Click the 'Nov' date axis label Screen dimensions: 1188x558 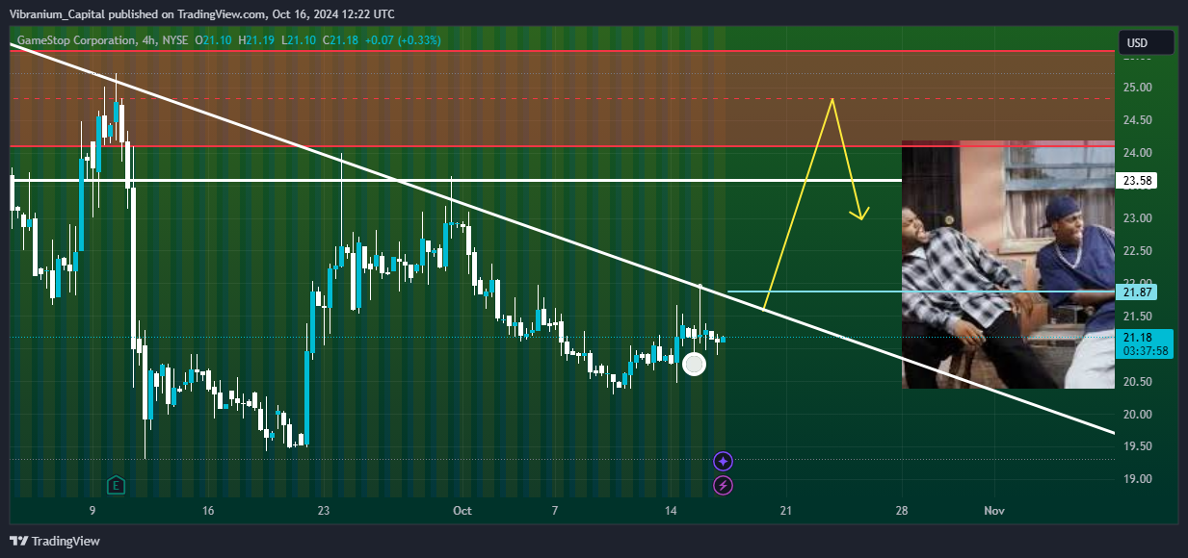(994, 511)
